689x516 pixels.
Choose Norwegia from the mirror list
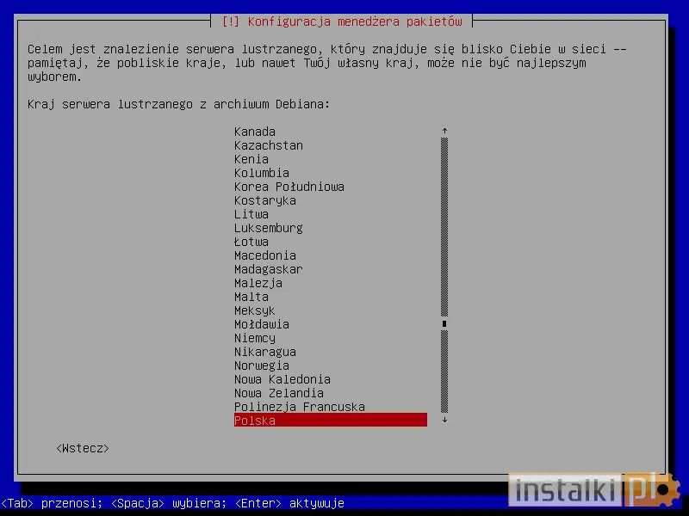coord(263,365)
